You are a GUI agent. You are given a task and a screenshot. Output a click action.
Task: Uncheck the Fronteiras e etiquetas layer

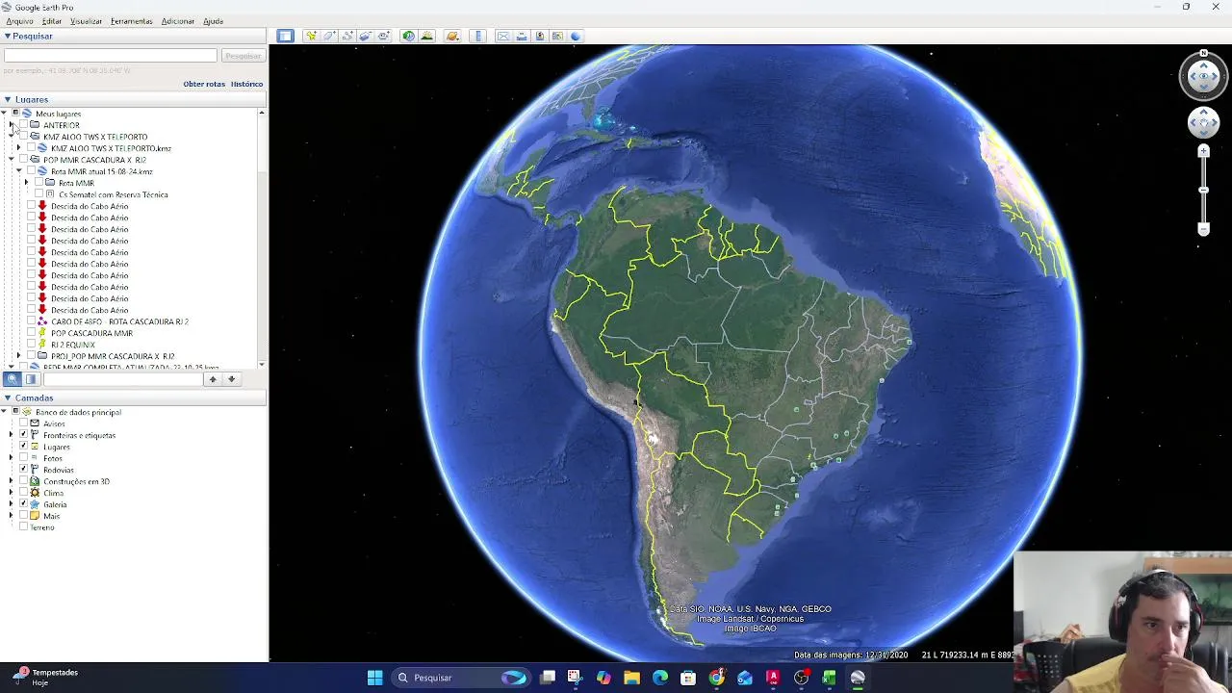pos(23,435)
